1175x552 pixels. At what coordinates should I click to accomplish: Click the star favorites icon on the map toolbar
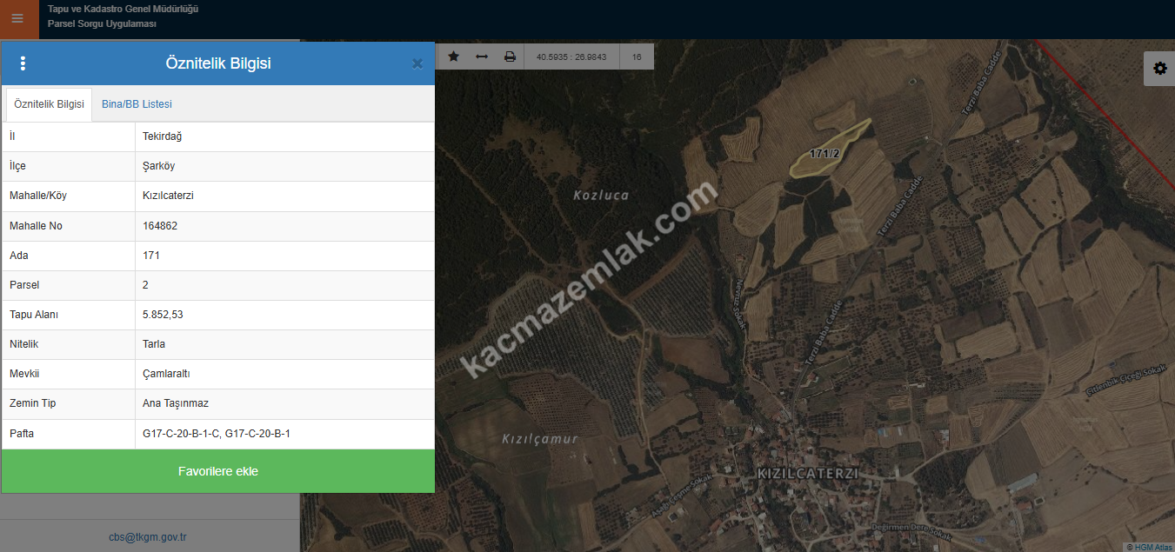point(453,57)
